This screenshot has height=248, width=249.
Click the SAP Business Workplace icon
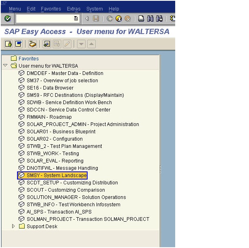[x=32, y=44]
